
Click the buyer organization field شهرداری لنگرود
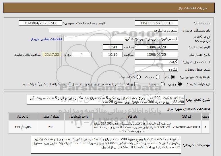[113, 31]
